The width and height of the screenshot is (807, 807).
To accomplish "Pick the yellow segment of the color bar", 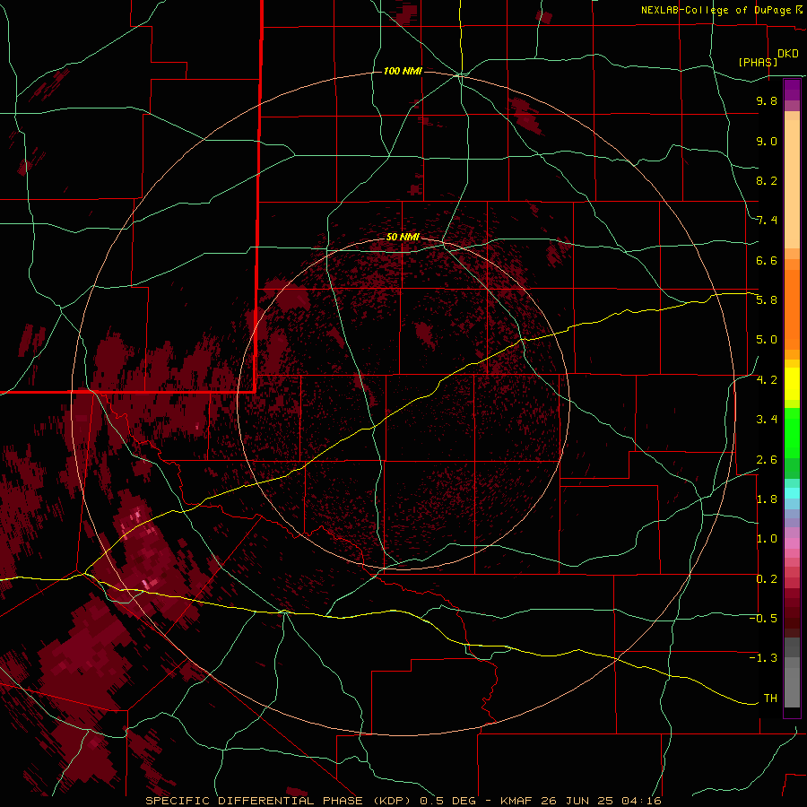I will click(x=792, y=384).
